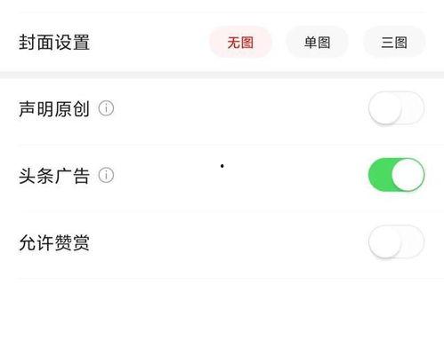Screen dimensions: 444x340
Task: Choose the 单图 cover option
Action: click(317, 43)
